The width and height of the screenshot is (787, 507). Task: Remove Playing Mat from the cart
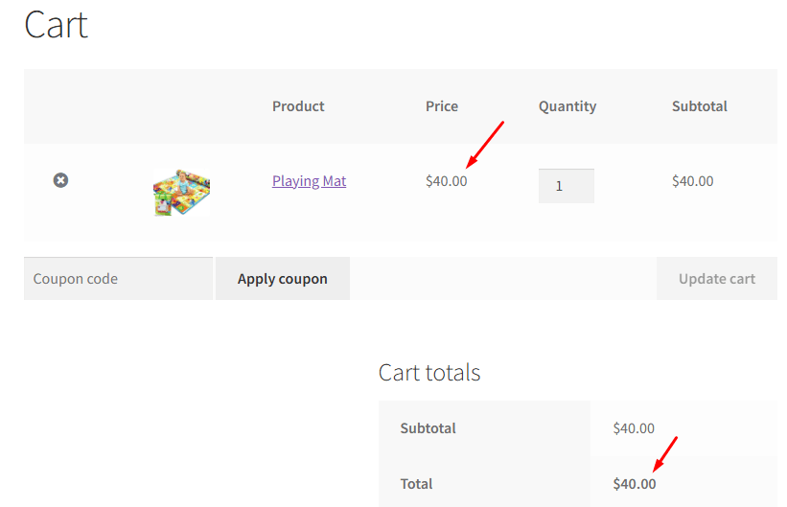pyautogui.click(x=60, y=180)
